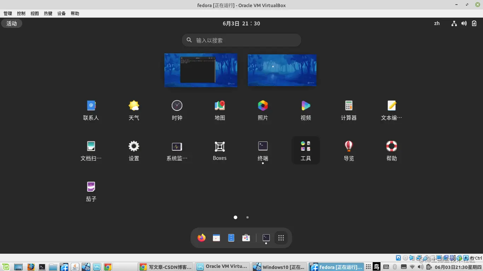The image size is (483, 271).
Task: Open the zh input source menu
Action: (437, 23)
